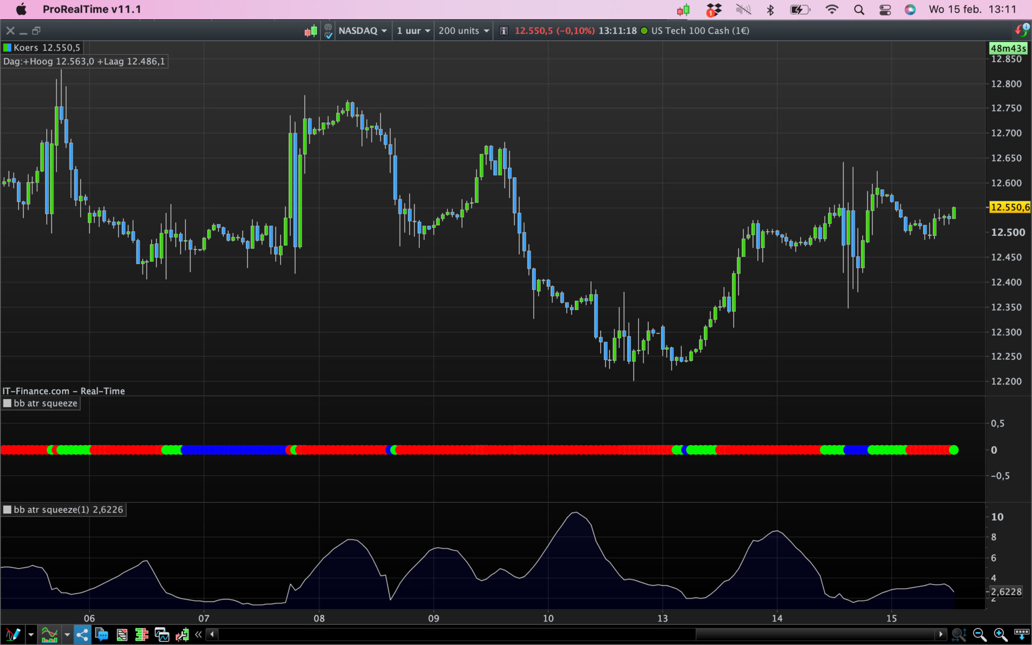Toggle the bb atr squeeze(1) checkbox
1032x645 pixels.
(7, 509)
